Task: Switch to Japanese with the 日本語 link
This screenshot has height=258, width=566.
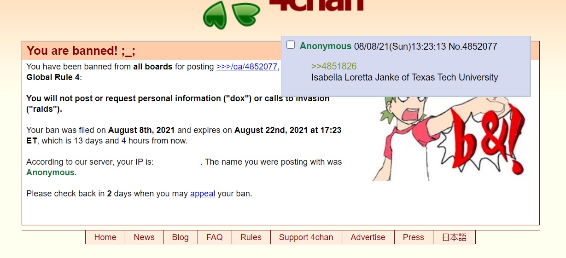Action: (x=455, y=237)
